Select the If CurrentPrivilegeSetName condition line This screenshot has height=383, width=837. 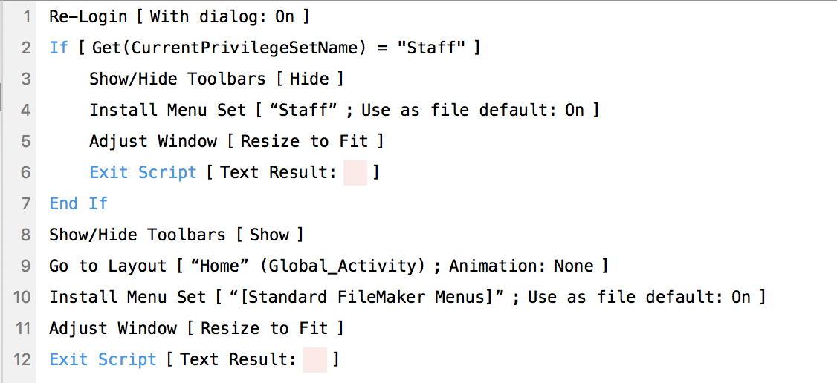click(x=264, y=48)
